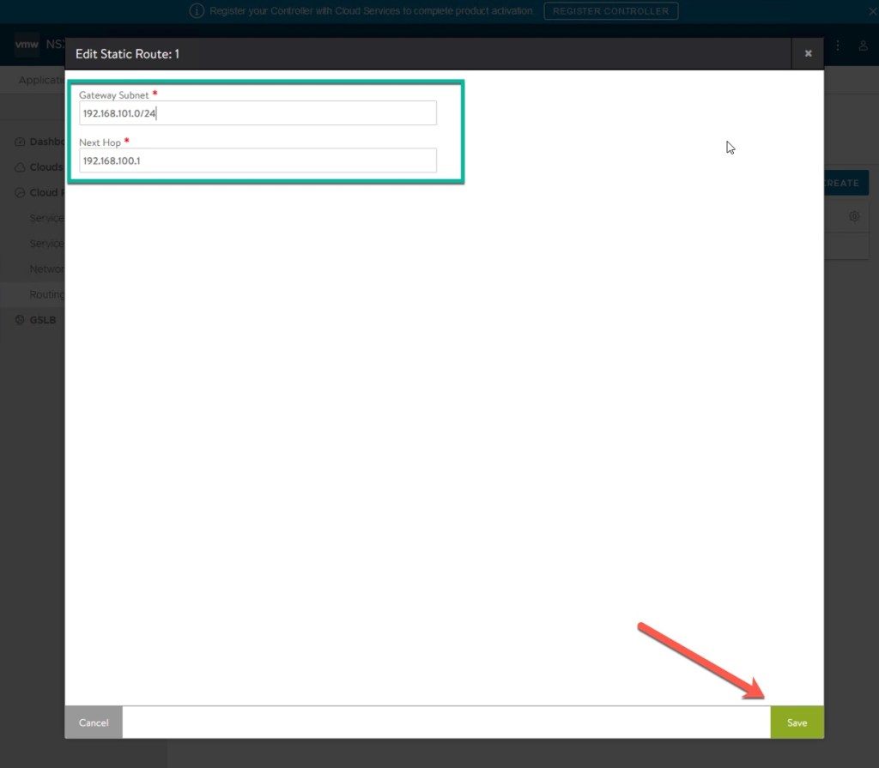Click the Create button behind the dialog
The height and width of the screenshot is (768, 879).
point(846,183)
